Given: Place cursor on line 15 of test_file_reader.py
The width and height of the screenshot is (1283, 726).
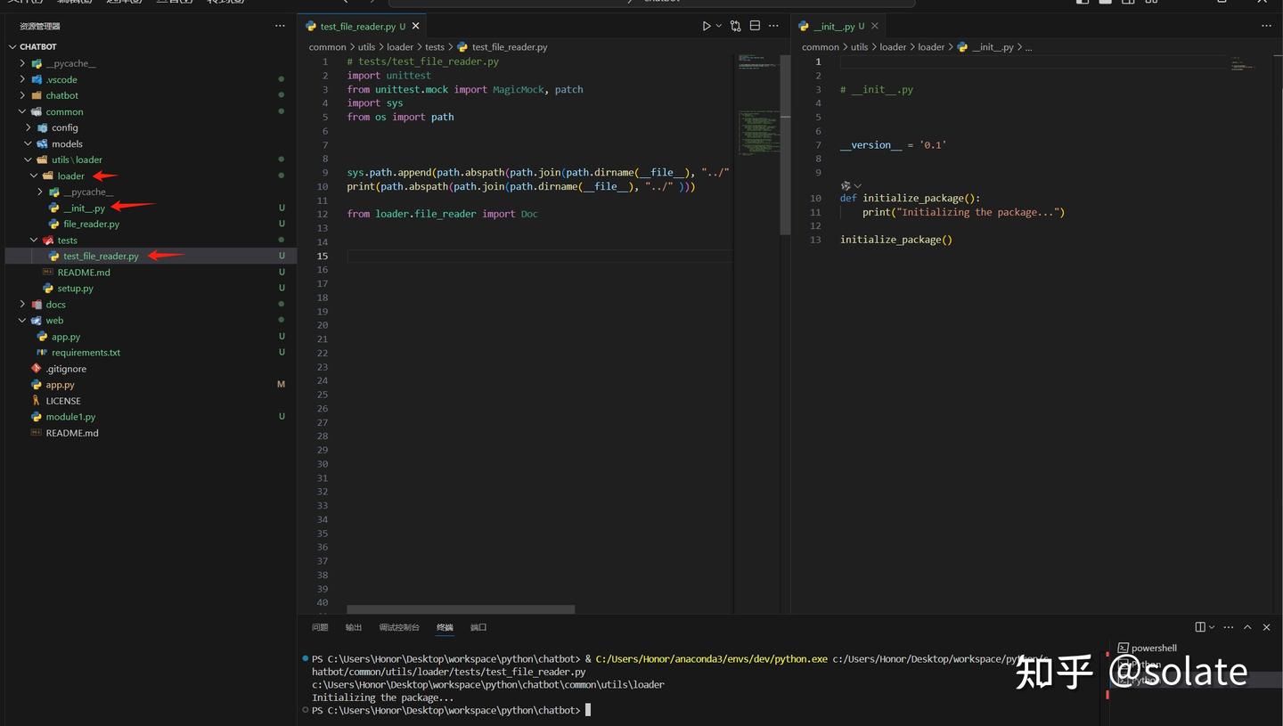Looking at the screenshot, I should point(539,256).
